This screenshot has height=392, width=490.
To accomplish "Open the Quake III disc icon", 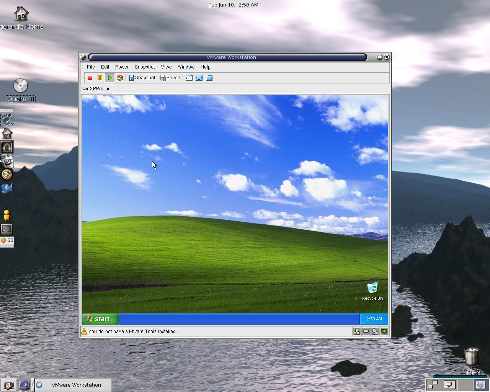I will (21, 90).
